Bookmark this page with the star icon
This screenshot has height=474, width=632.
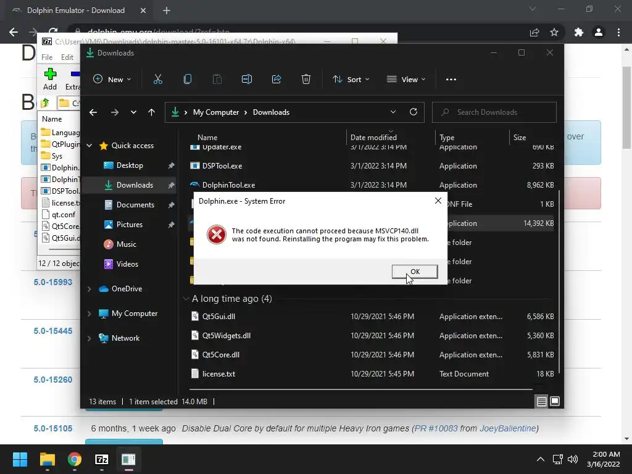[554, 32]
